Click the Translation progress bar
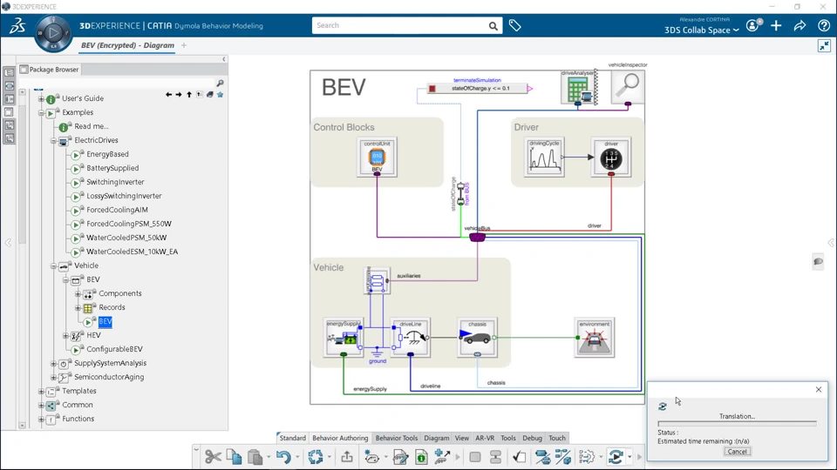This screenshot has width=837, height=470. tap(738, 424)
